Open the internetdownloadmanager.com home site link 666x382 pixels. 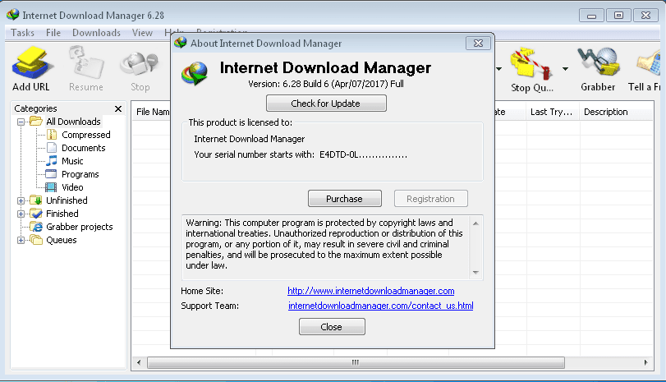click(x=371, y=291)
